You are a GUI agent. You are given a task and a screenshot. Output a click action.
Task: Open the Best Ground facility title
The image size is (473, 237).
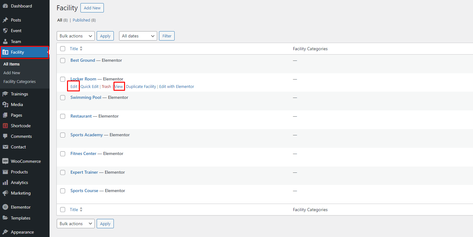pyautogui.click(x=83, y=60)
